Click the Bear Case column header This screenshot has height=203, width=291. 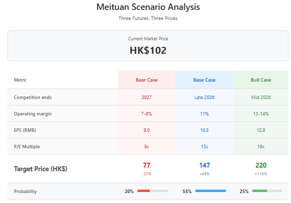146,80
